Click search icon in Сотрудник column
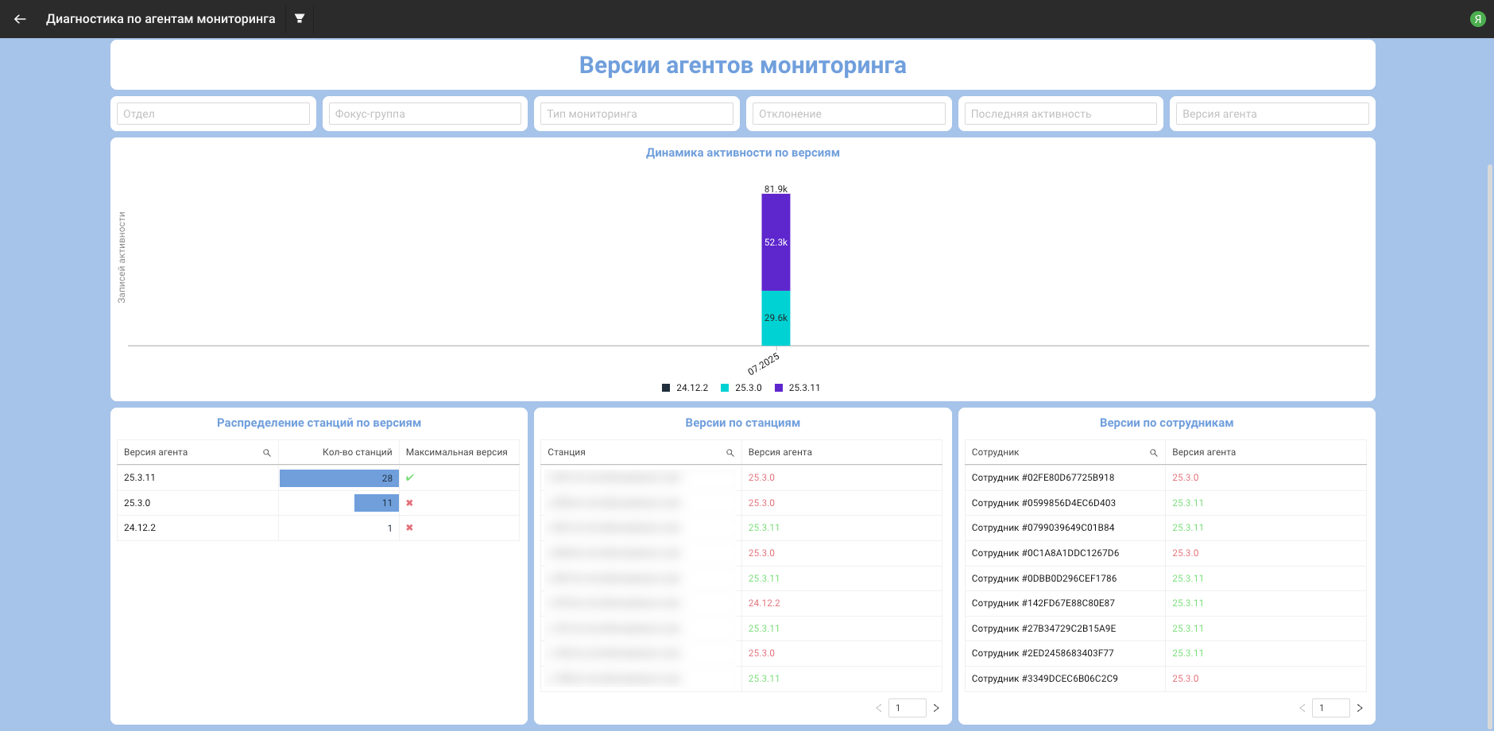This screenshot has width=1494, height=731. 1153,453
